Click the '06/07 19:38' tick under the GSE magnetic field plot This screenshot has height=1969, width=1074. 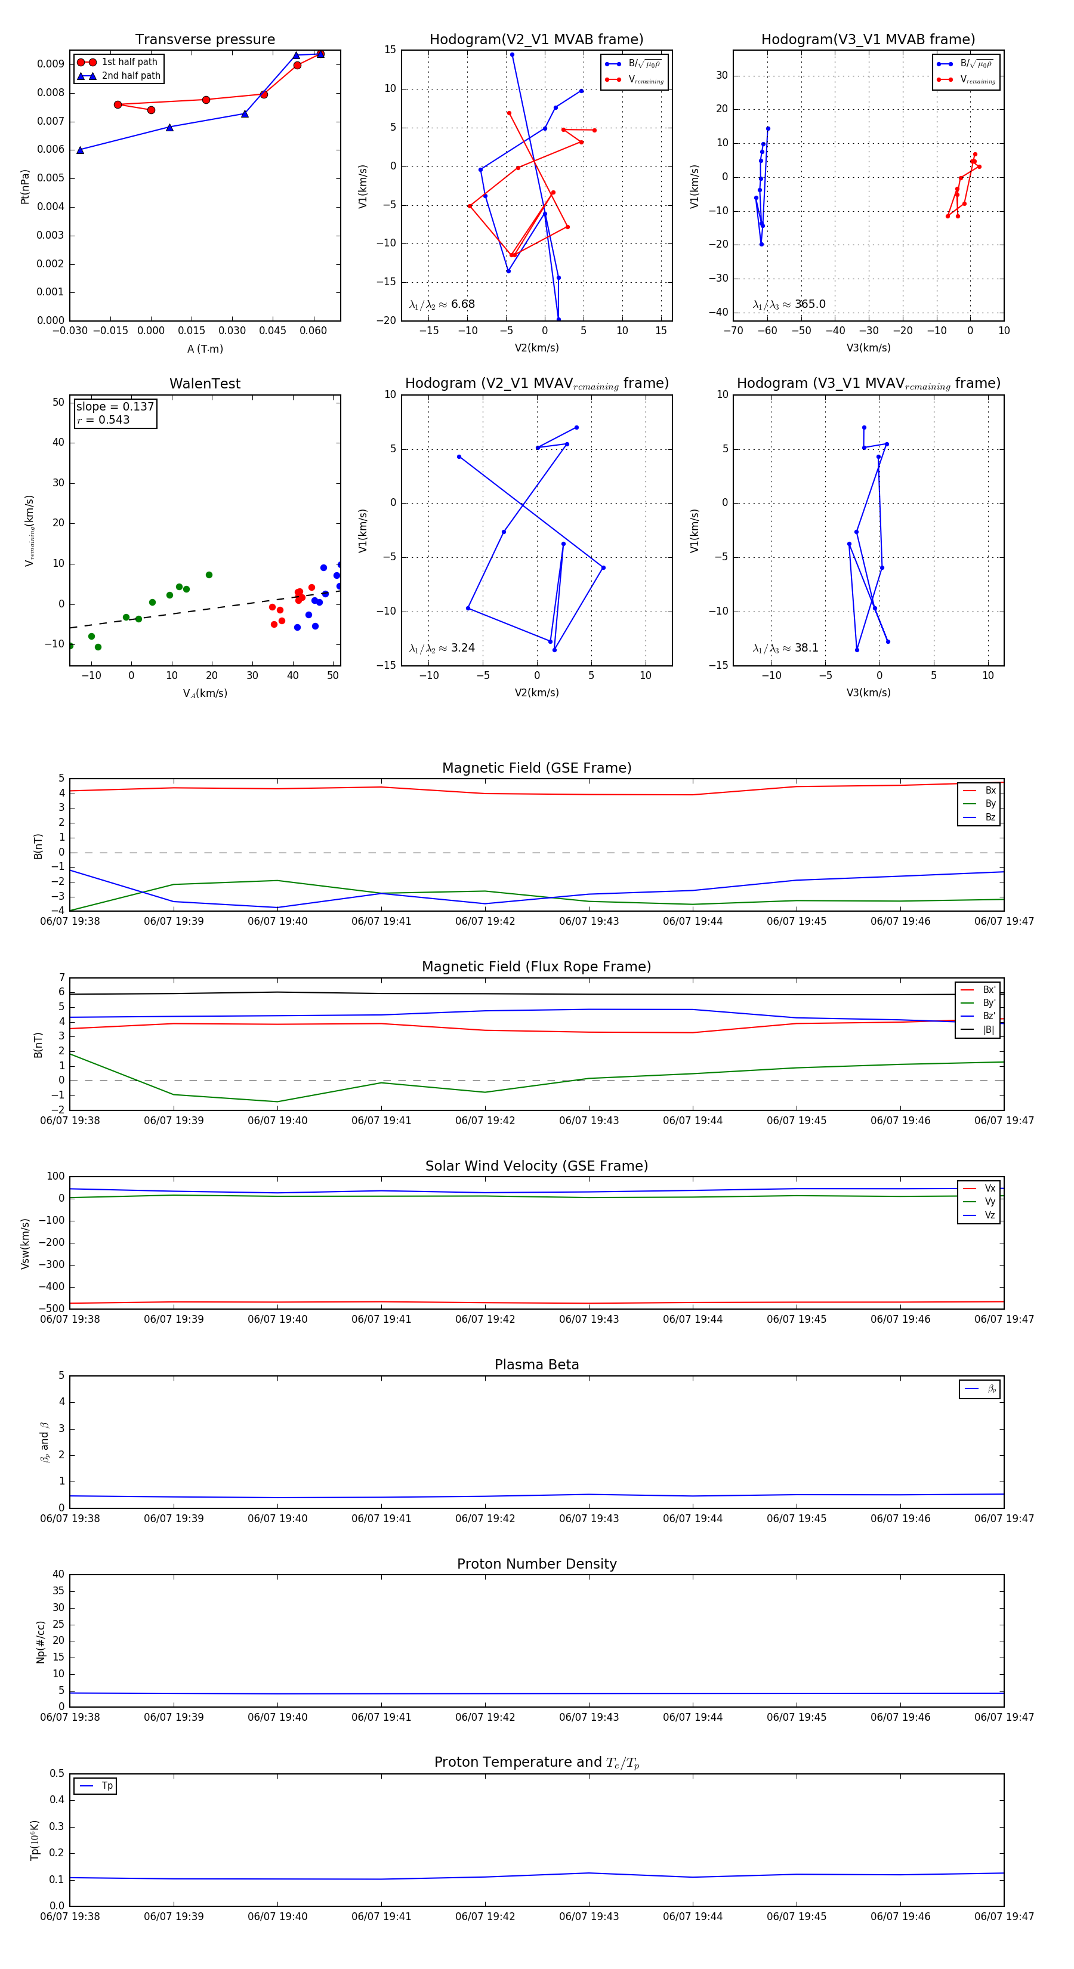(70, 922)
